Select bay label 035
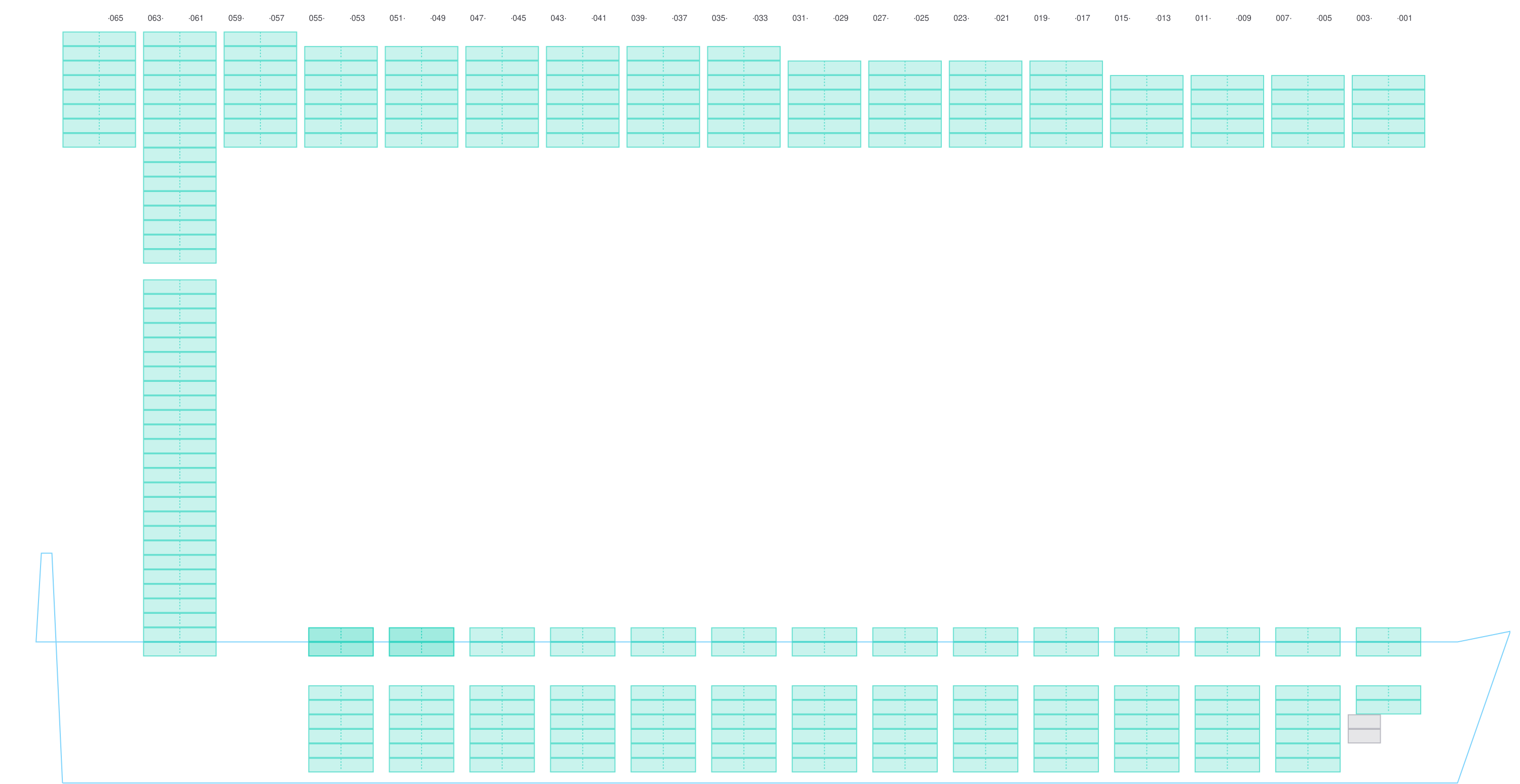This screenshot has width=1520, height=784. 719,18
